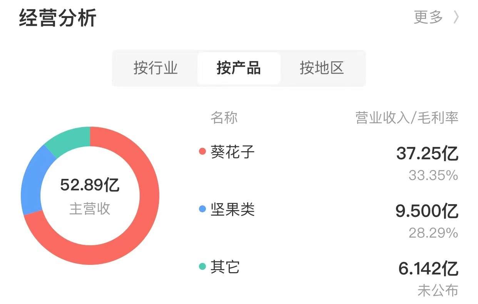This screenshot has height=304, width=478.
Task: Select the 其它 product name
Action: [225, 267]
